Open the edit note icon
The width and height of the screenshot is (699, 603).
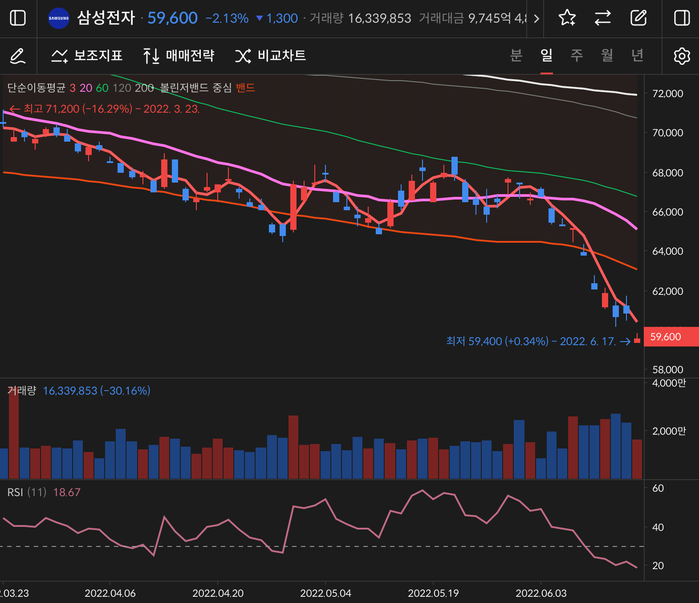click(x=638, y=18)
